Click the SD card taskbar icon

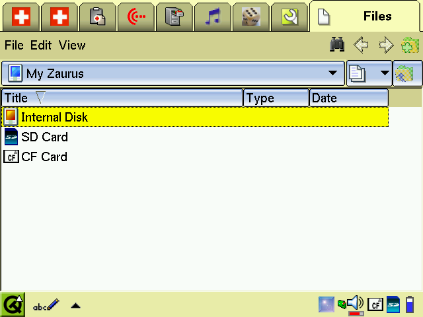393,304
